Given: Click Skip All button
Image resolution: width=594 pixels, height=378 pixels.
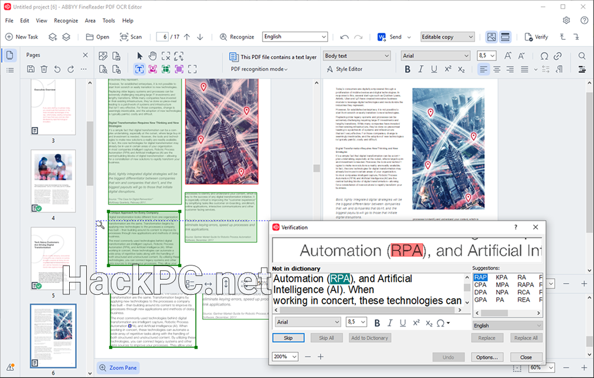Looking at the screenshot, I should [327, 338].
